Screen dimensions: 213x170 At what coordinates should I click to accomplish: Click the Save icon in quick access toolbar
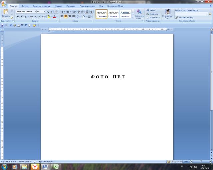pyautogui.click(x=2, y=25)
